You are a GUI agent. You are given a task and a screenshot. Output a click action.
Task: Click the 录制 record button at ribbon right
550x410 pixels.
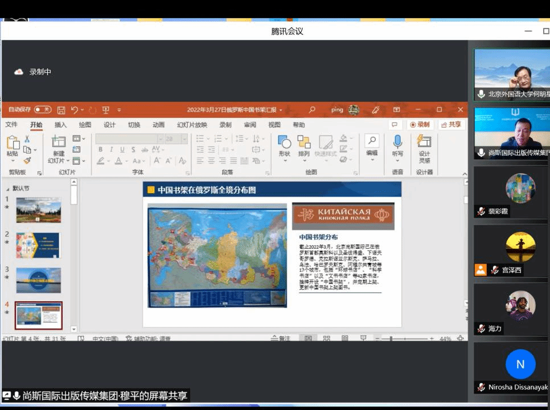pos(420,125)
